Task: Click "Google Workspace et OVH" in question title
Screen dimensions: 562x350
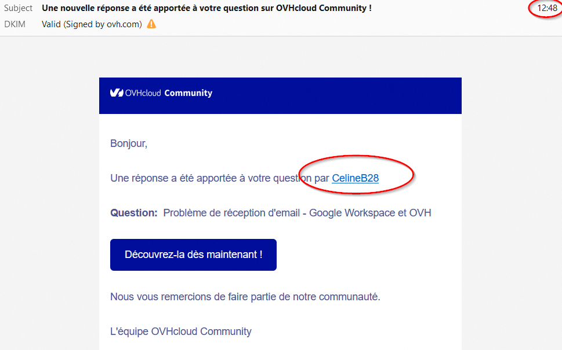Action: tap(370, 213)
